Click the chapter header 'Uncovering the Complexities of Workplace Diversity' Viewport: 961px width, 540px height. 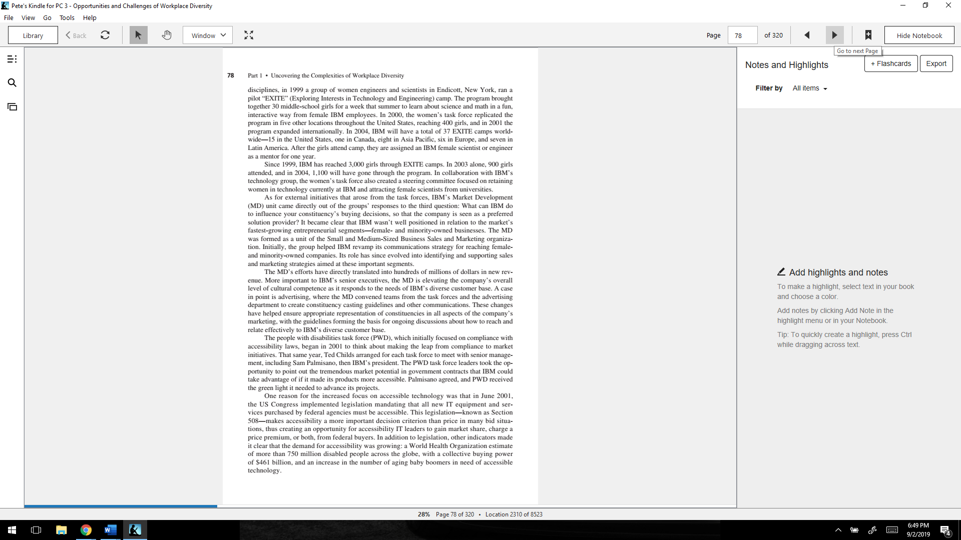pyautogui.click(x=337, y=75)
